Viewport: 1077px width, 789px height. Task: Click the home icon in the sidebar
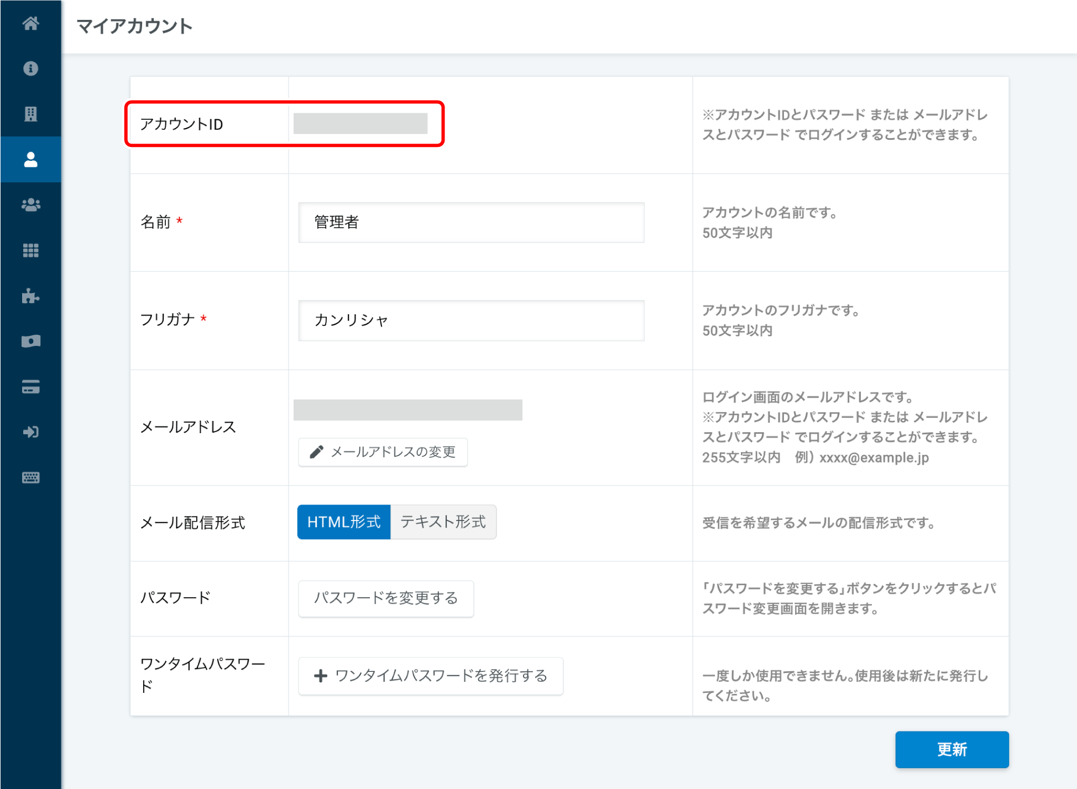point(30,23)
